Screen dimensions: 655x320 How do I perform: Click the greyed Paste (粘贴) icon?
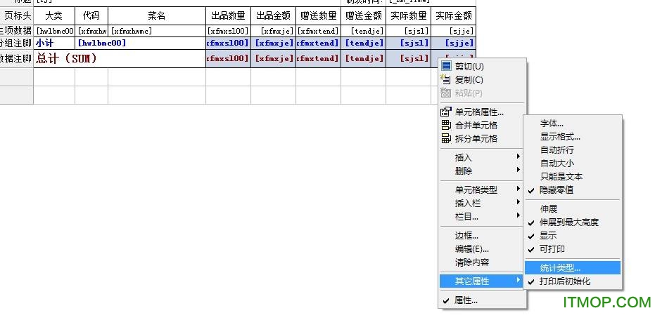click(x=446, y=93)
